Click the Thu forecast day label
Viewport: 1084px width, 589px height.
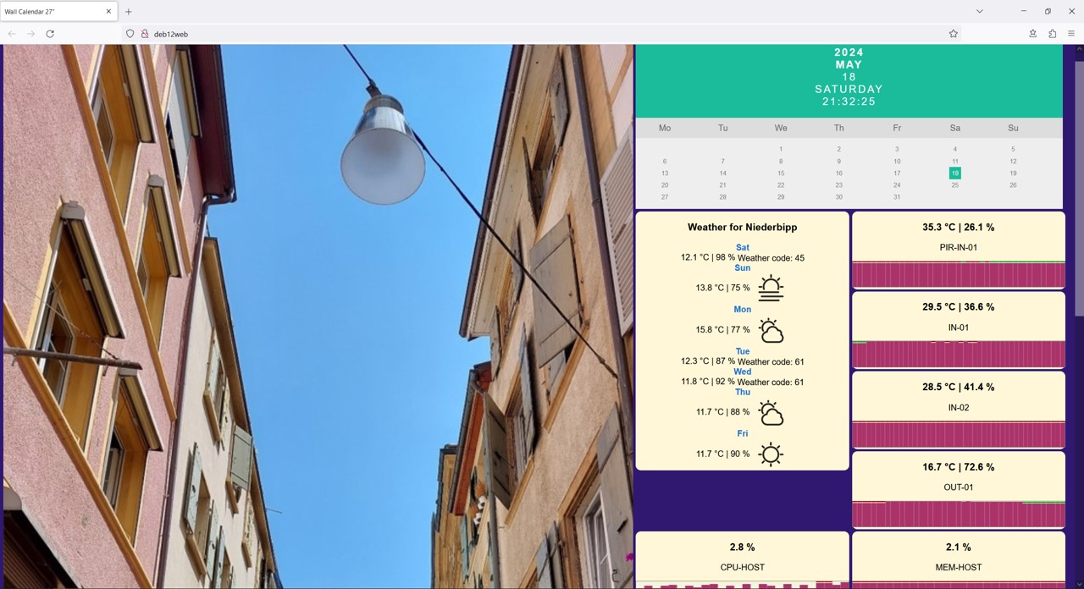click(742, 392)
